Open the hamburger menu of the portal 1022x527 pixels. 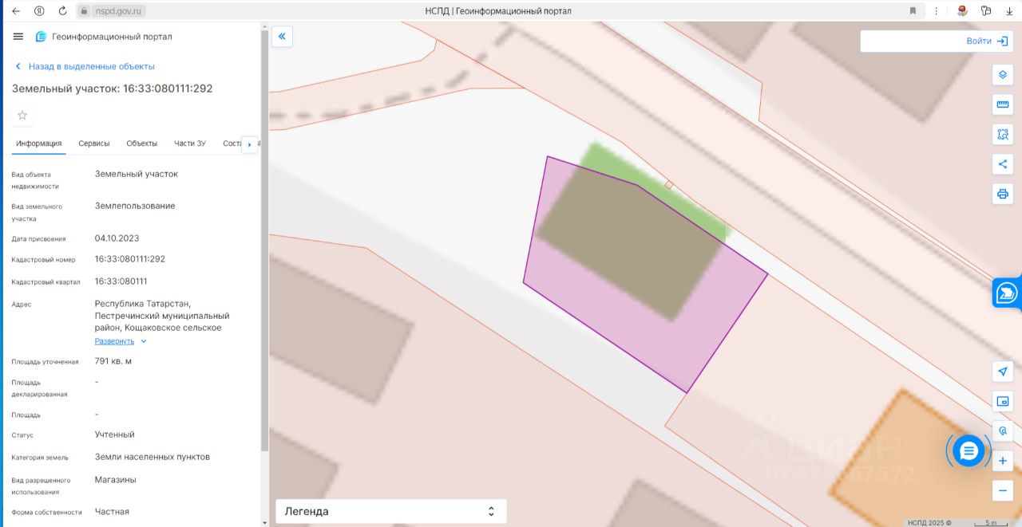coord(18,37)
